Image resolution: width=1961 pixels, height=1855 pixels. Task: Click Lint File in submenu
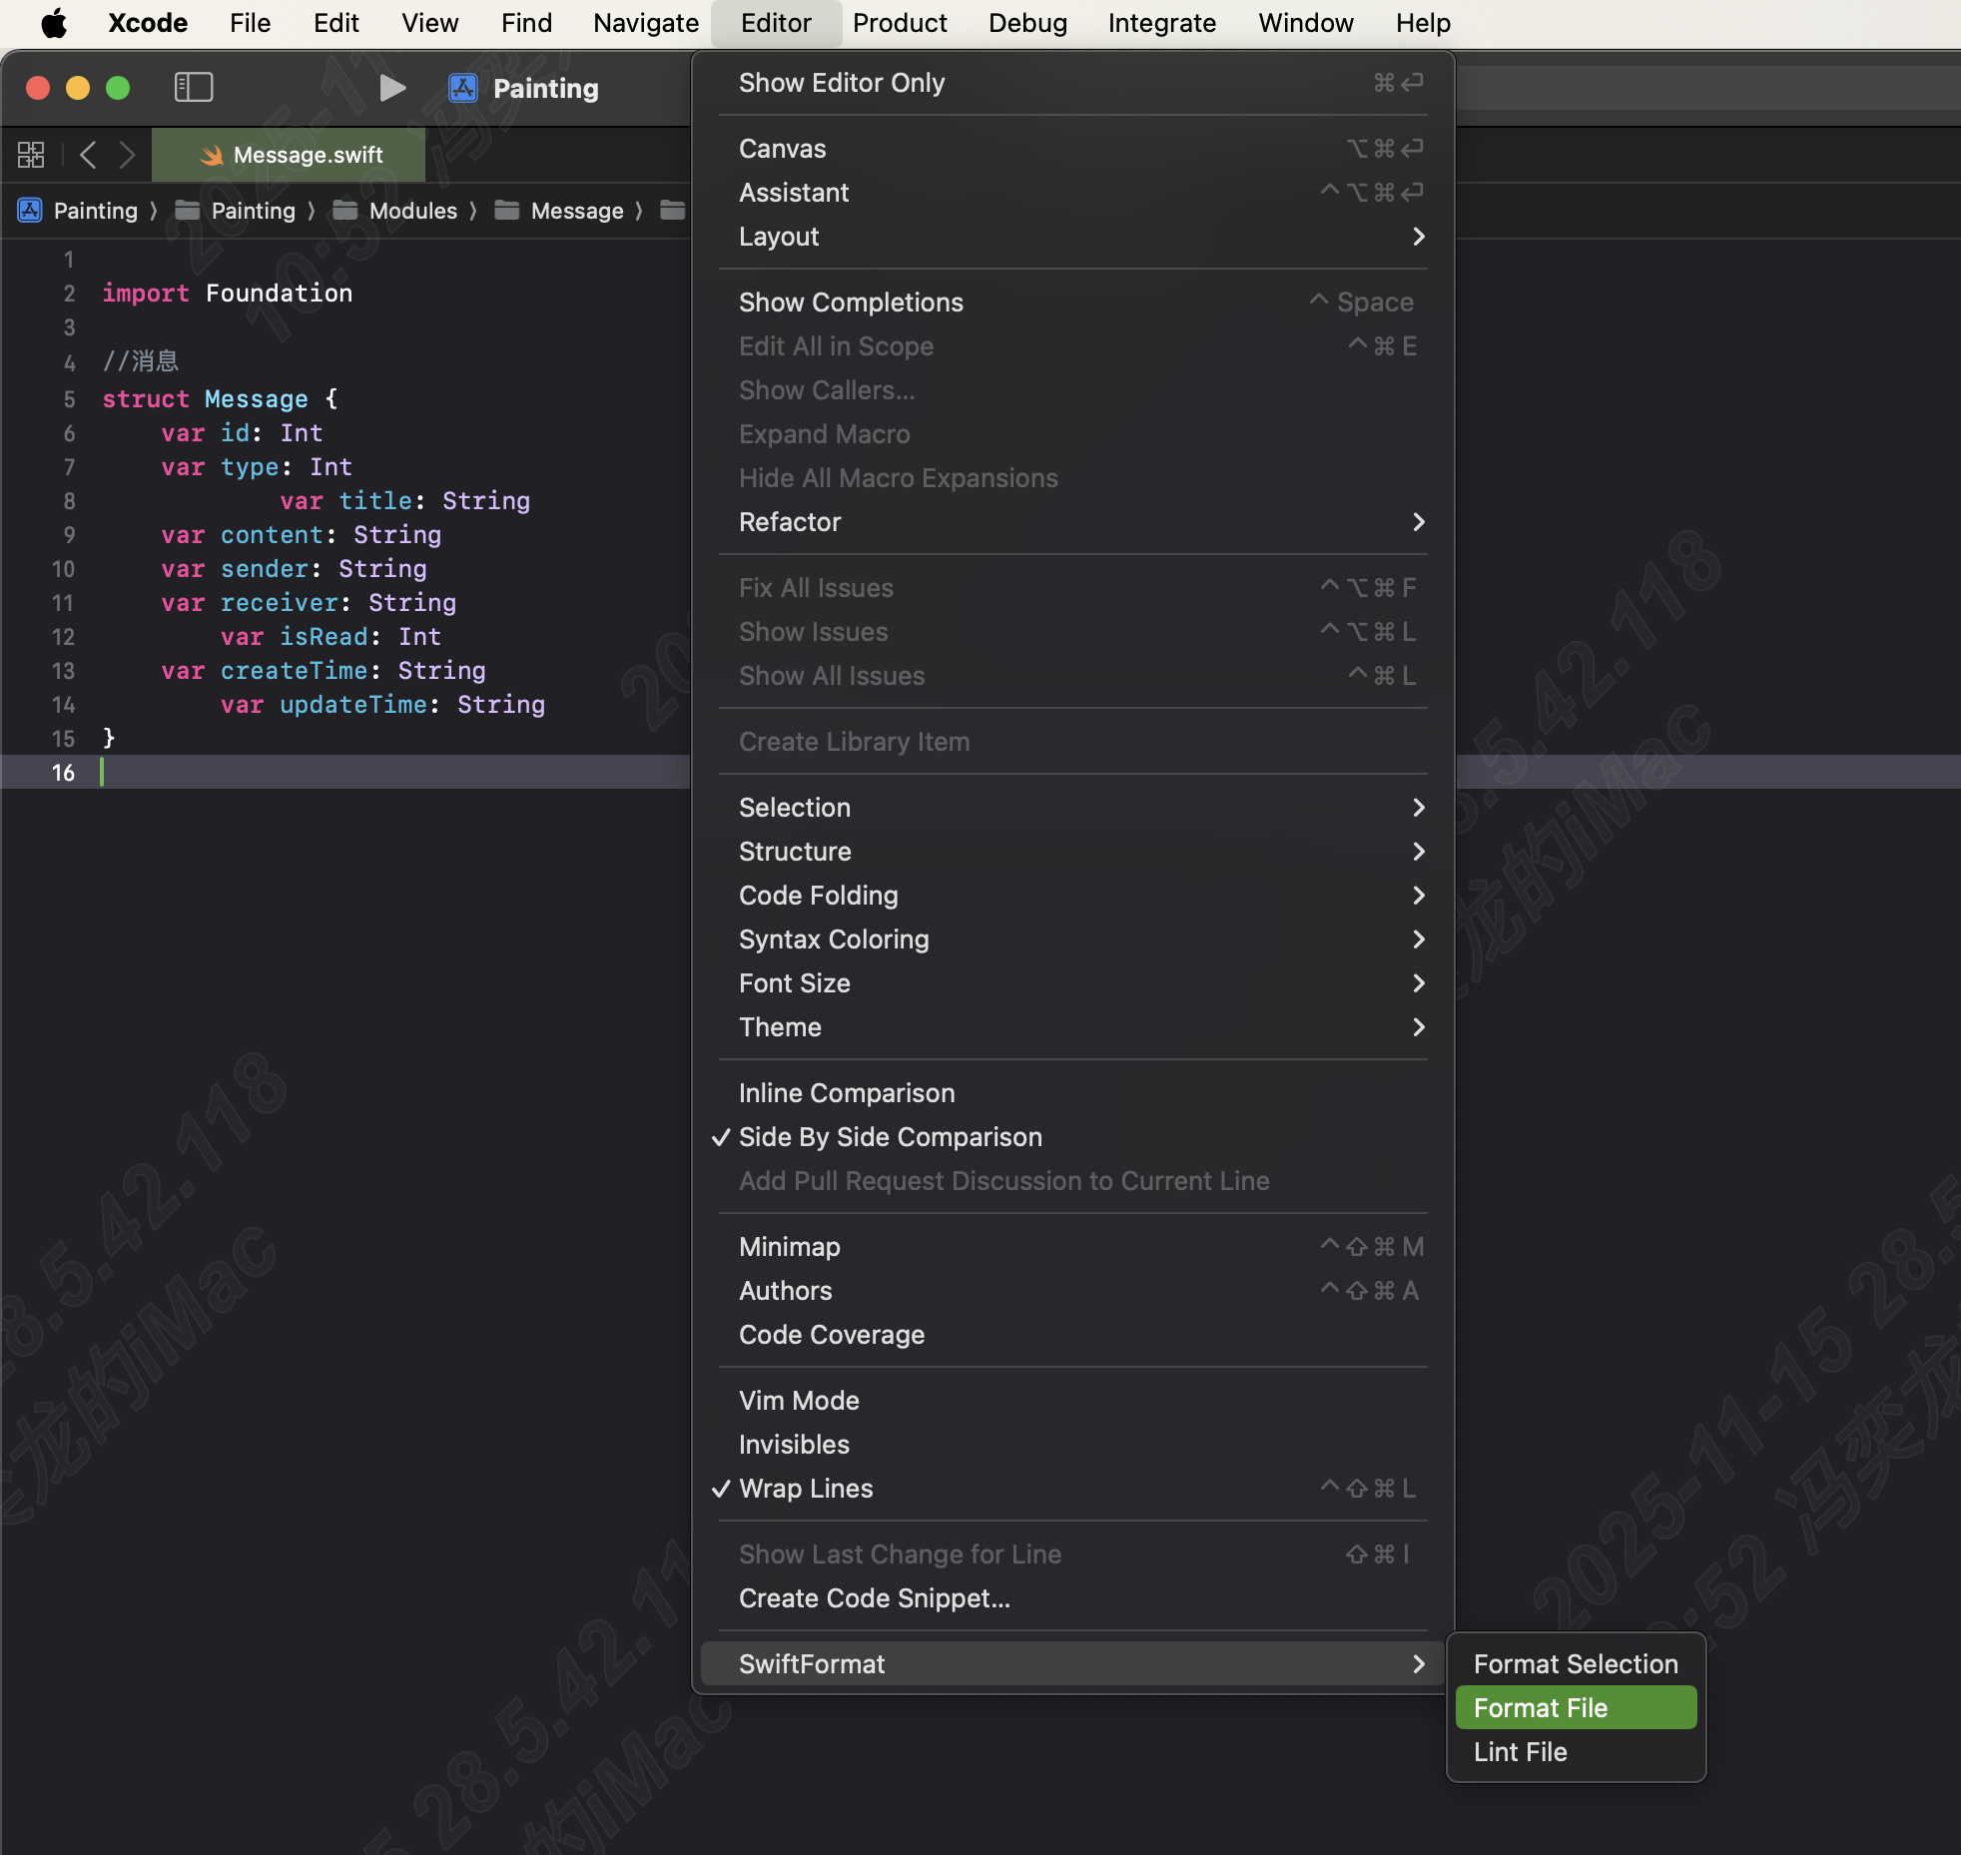(x=1520, y=1752)
